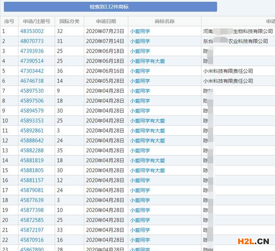Click the 序号 column header

click(x=9, y=21)
